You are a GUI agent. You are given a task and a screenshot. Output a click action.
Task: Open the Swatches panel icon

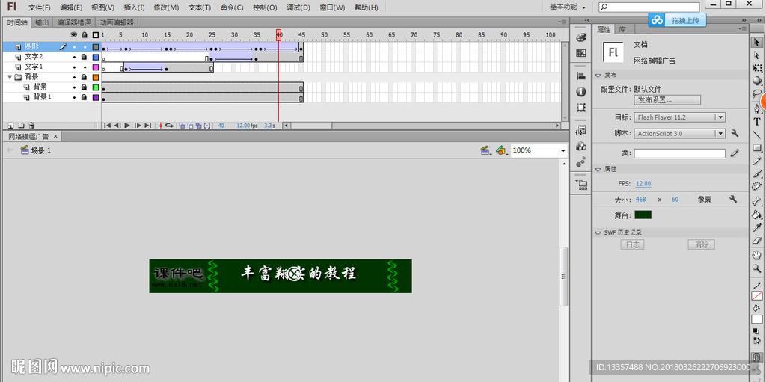click(x=581, y=53)
